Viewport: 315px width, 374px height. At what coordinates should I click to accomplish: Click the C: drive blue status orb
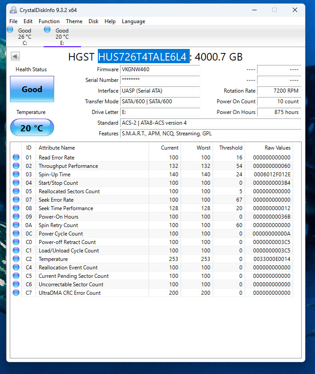coord(10,29)
